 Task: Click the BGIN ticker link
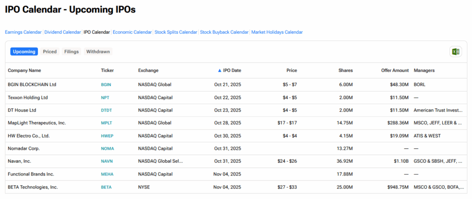click(106, 85)
